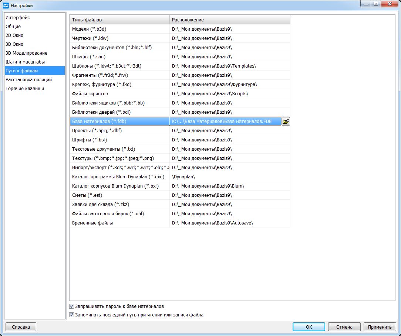Select Библиотеки документов (*.bln;*.blf) row
401x336 pixels.
click(180, 48)
